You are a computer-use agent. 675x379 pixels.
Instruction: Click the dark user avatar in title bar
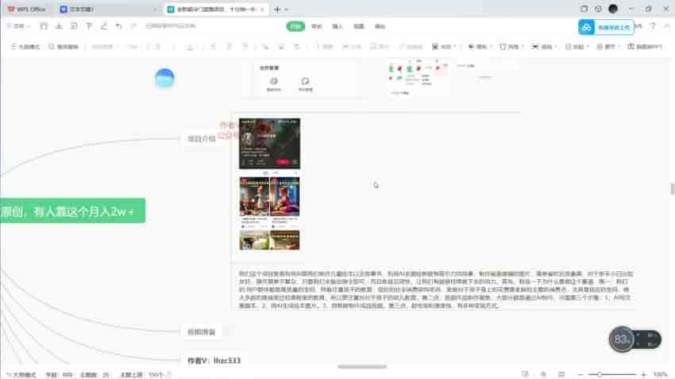613,9
